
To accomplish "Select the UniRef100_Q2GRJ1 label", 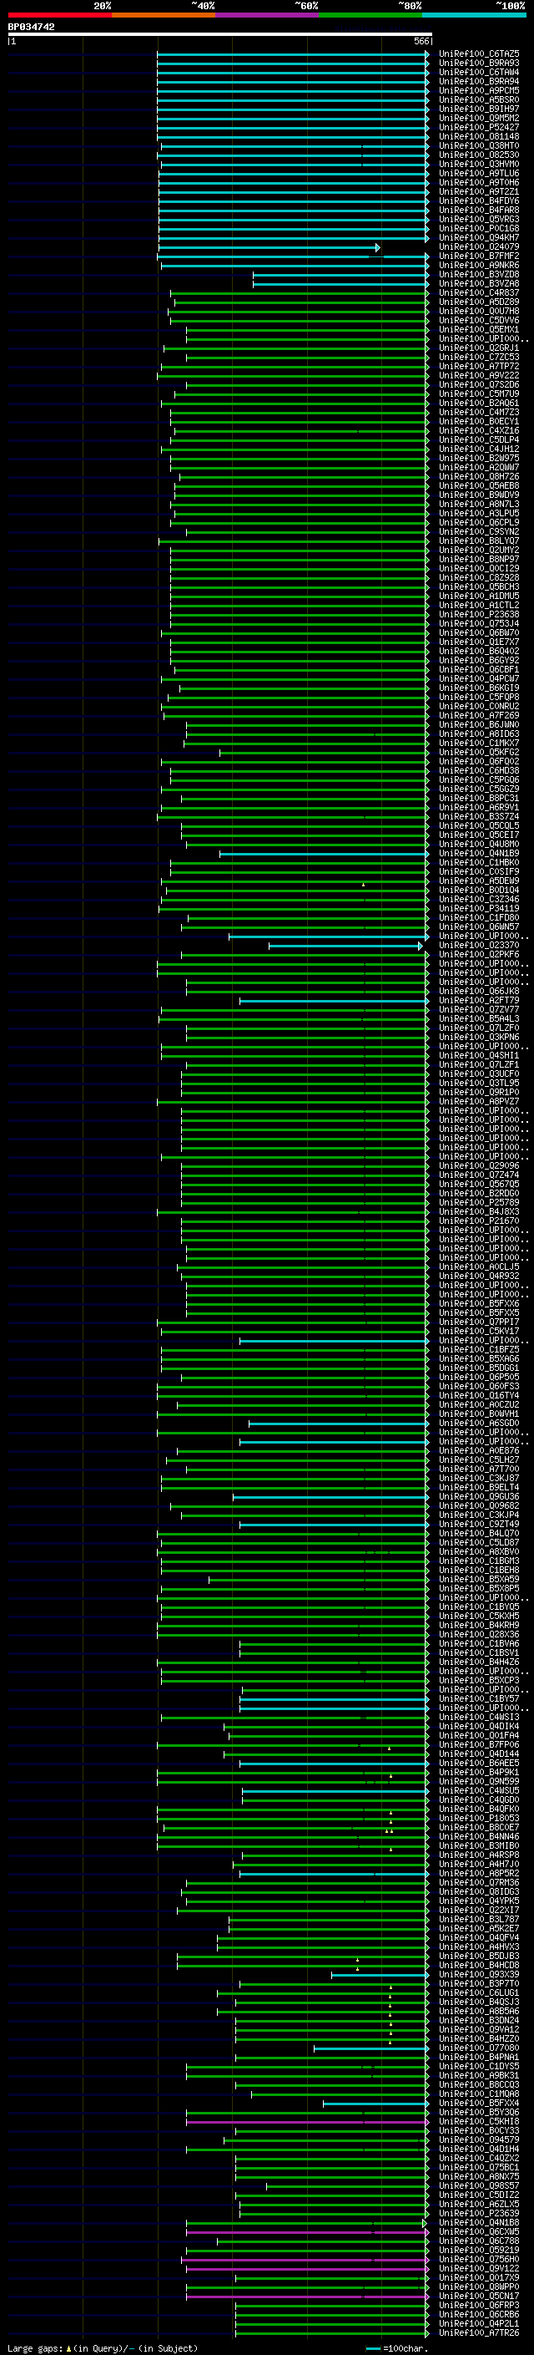I will point(478,348).
